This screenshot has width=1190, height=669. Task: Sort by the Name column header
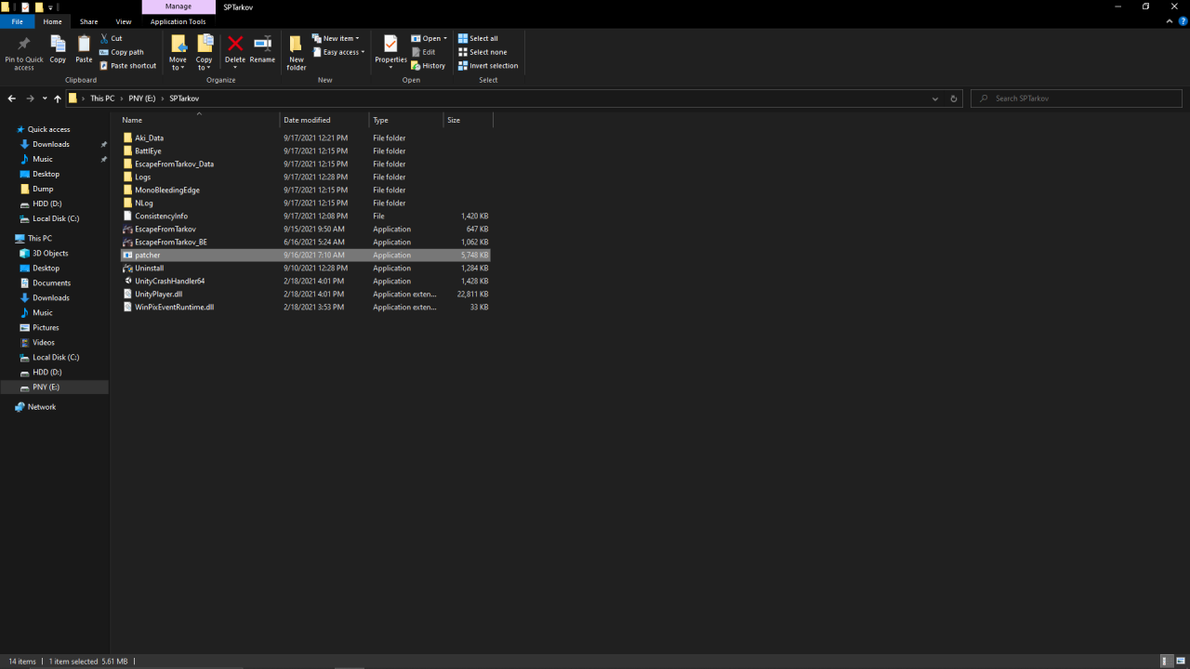point(198,120)
